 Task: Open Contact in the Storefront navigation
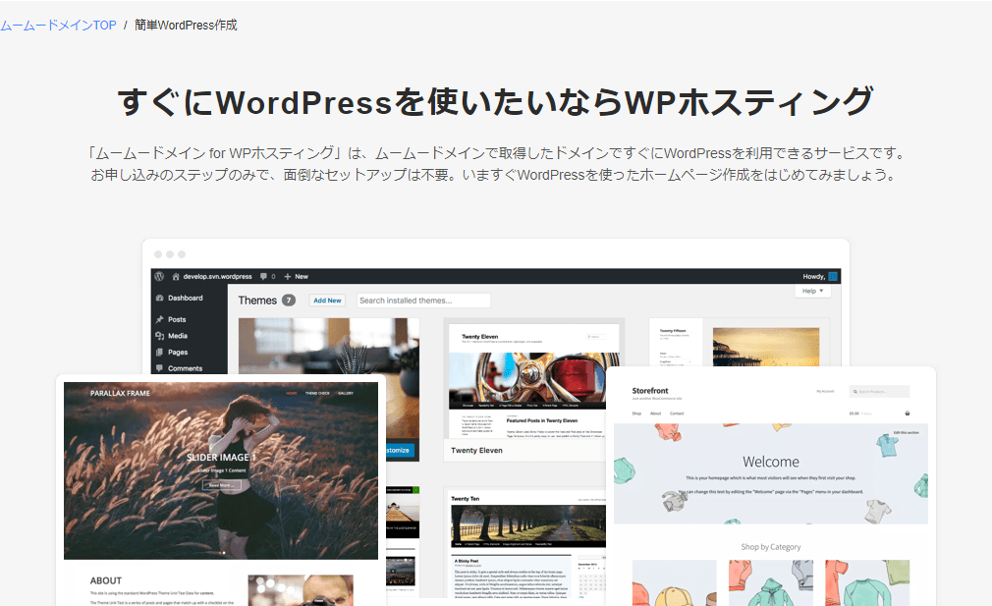click(677, 413)
